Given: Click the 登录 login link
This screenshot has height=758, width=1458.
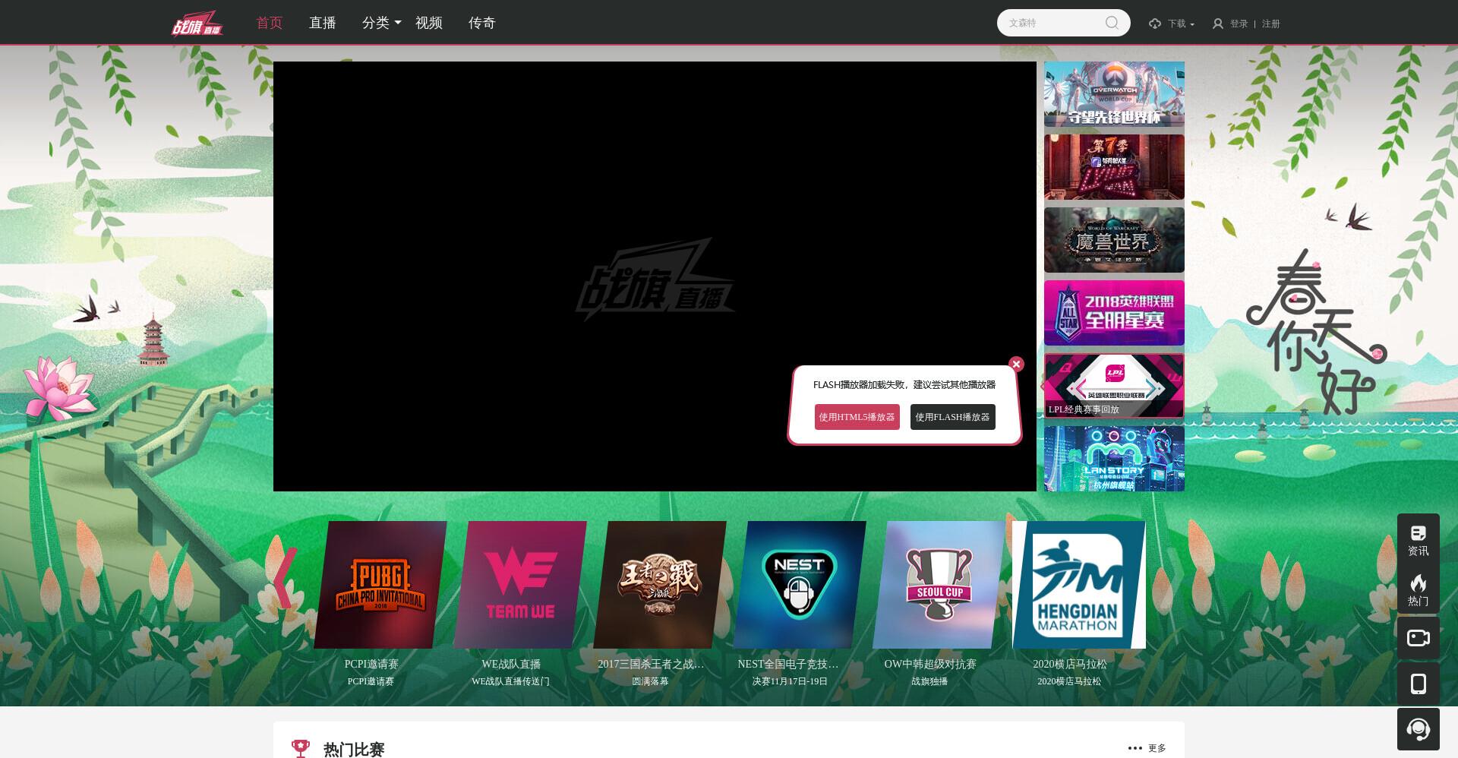Looking at the screenshot, I should point(1239,24).
